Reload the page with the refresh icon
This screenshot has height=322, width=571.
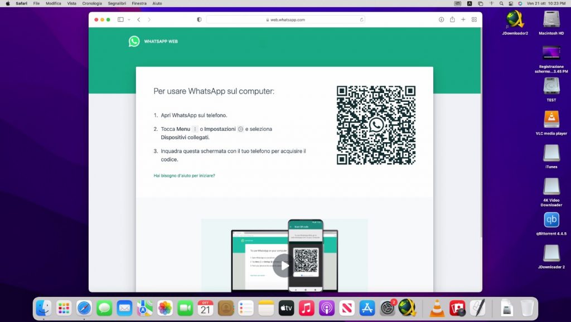coord(362,19)
